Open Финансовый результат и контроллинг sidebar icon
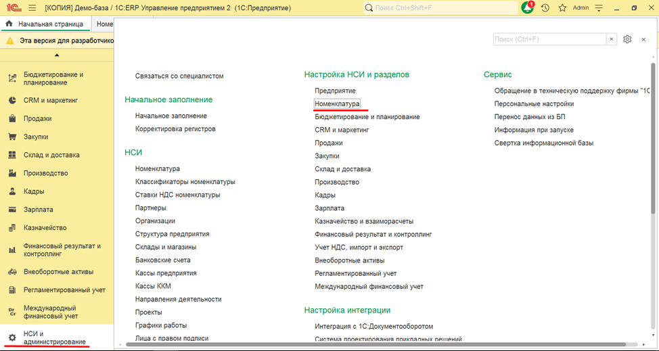This screenshot has height=351, width=659. point(12,250)
